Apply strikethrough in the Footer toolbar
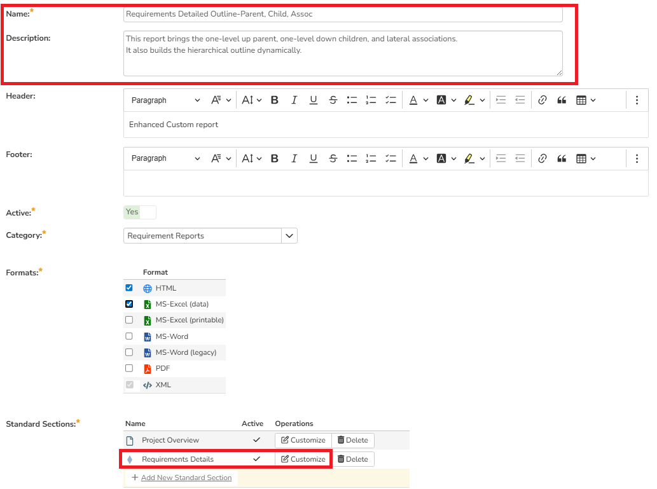Viewport: 657px width, 489px height. 333,158
